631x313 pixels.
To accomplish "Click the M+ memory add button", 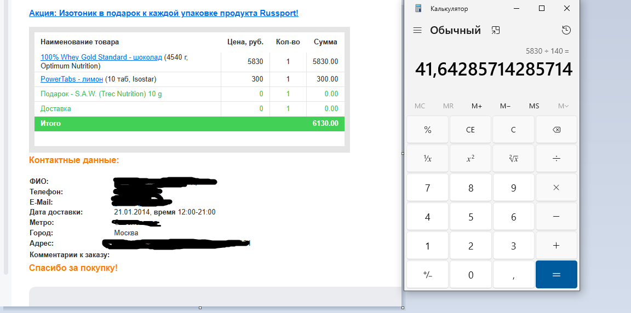I will 477,106.
